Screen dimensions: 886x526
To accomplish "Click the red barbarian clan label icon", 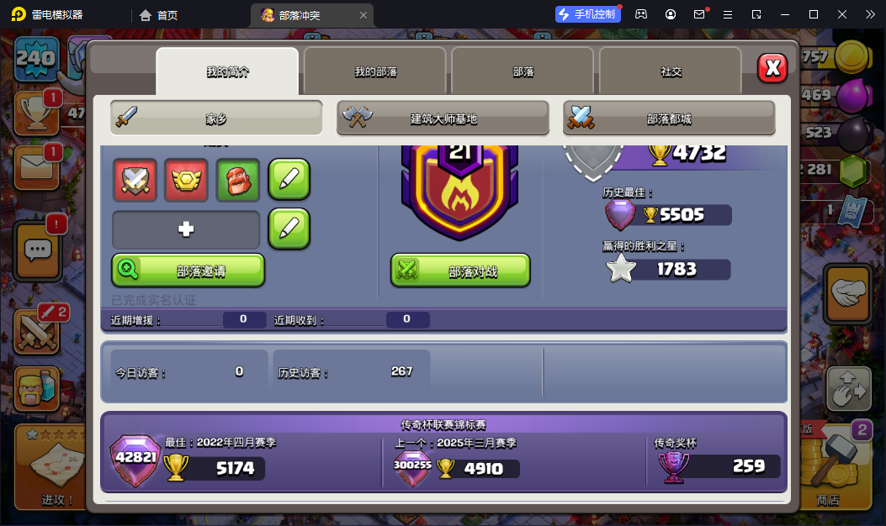I will 238,180.
